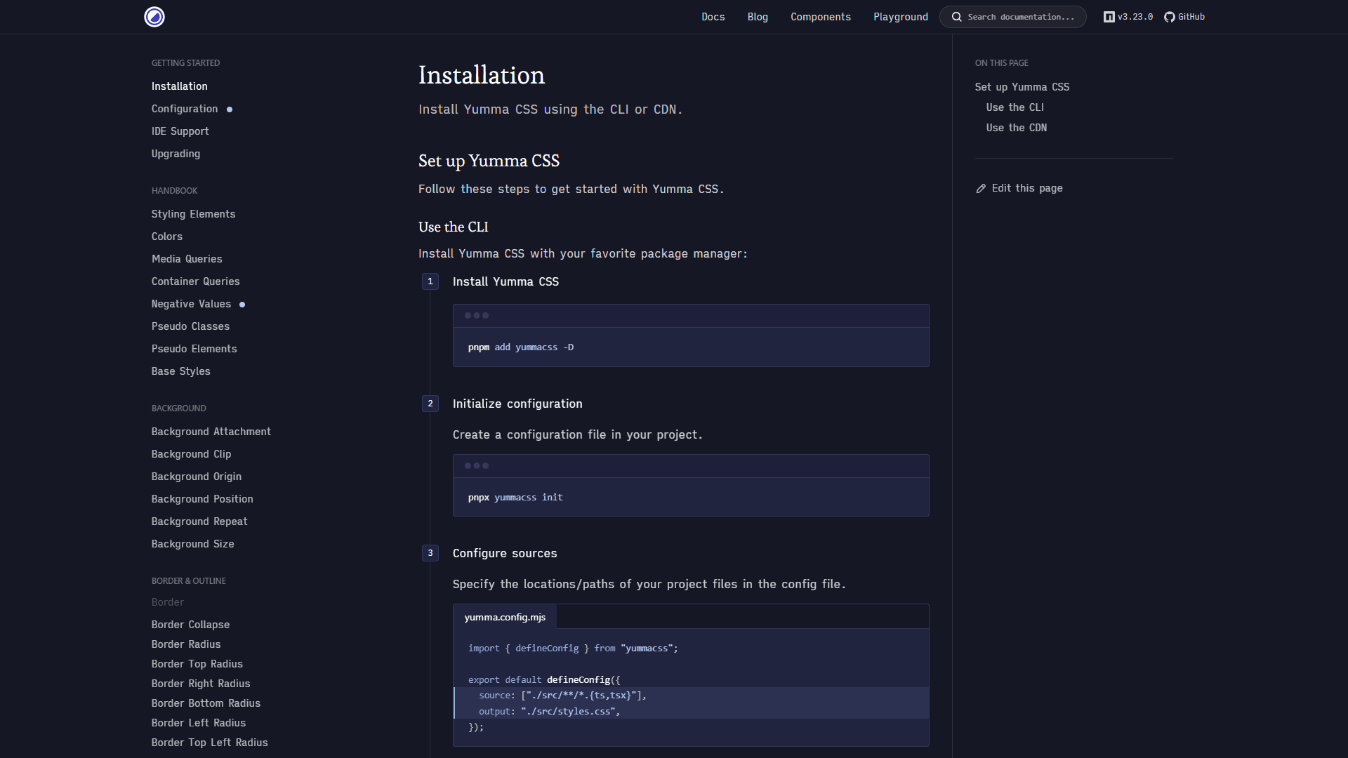Click the magnifier icon in the search bar

click(956, 17)
